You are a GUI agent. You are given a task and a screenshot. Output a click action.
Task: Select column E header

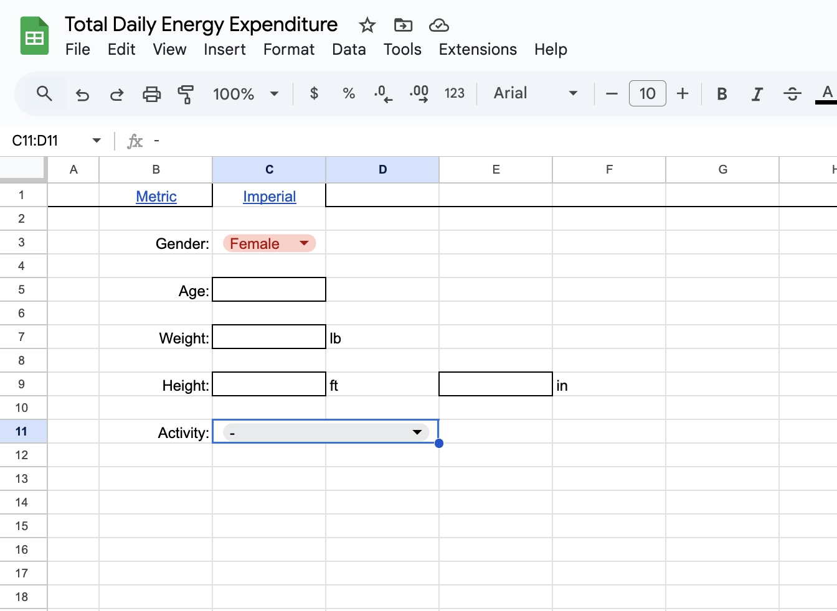click(x=496, y=169)
